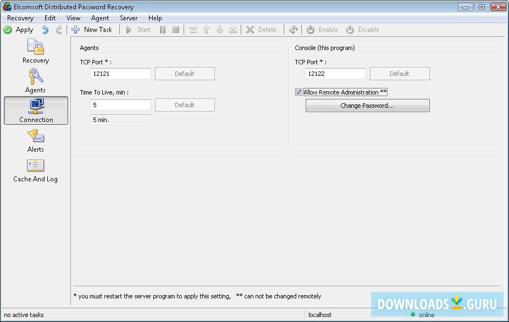Viewport: 509px width, 322px height.
Task: Click the application icon in the title bar
Action: click(x=7, y=7)
